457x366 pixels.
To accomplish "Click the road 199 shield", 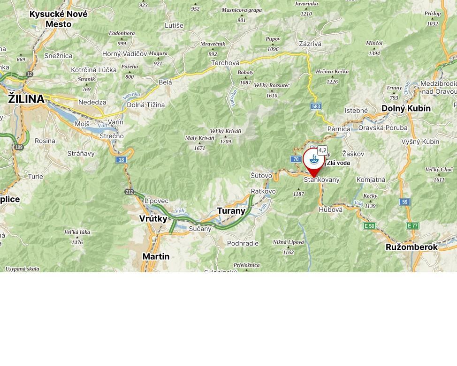I will coord(19,147).
